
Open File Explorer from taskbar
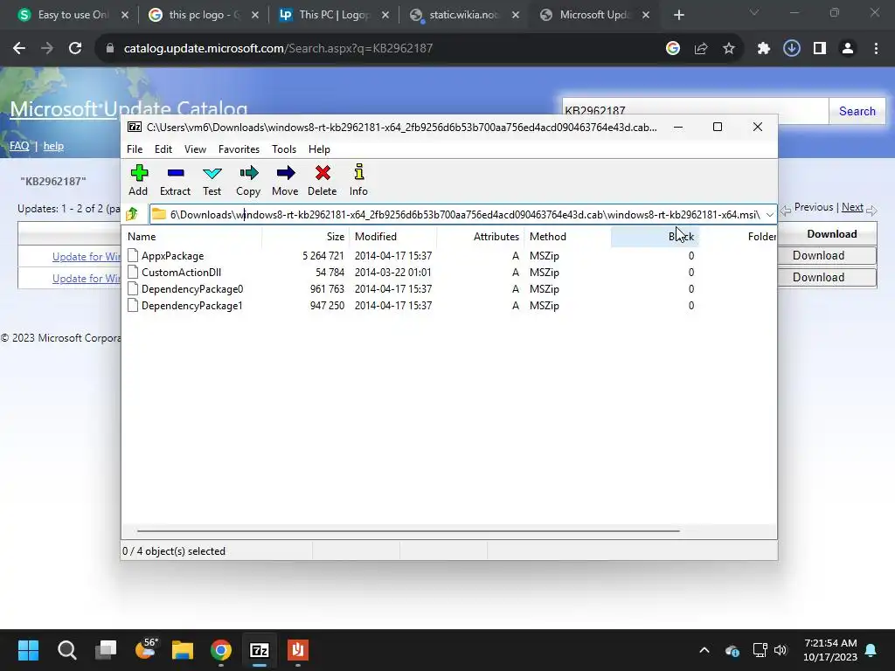tap(183, 650)
